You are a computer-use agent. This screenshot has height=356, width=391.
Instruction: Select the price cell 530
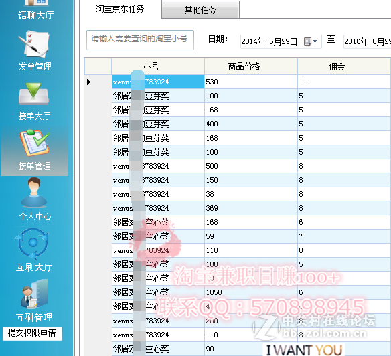coord(251,82)
